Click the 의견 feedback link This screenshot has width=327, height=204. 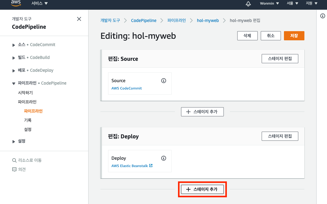click(x=22, y=169)
